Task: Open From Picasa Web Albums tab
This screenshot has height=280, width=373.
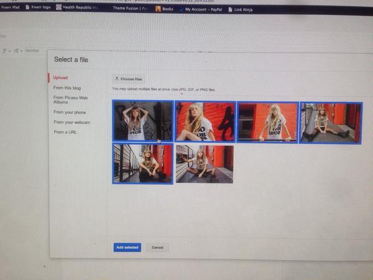Action: (x=70, y=100)
